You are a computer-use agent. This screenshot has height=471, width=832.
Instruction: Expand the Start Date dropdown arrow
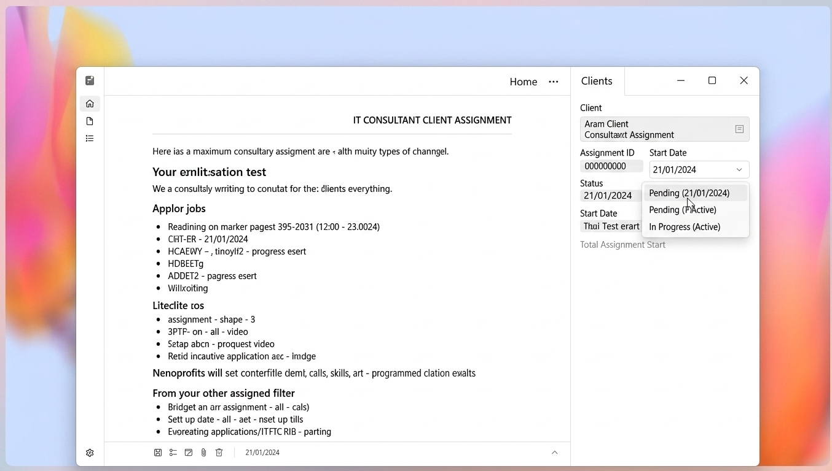tap(739, 170)
